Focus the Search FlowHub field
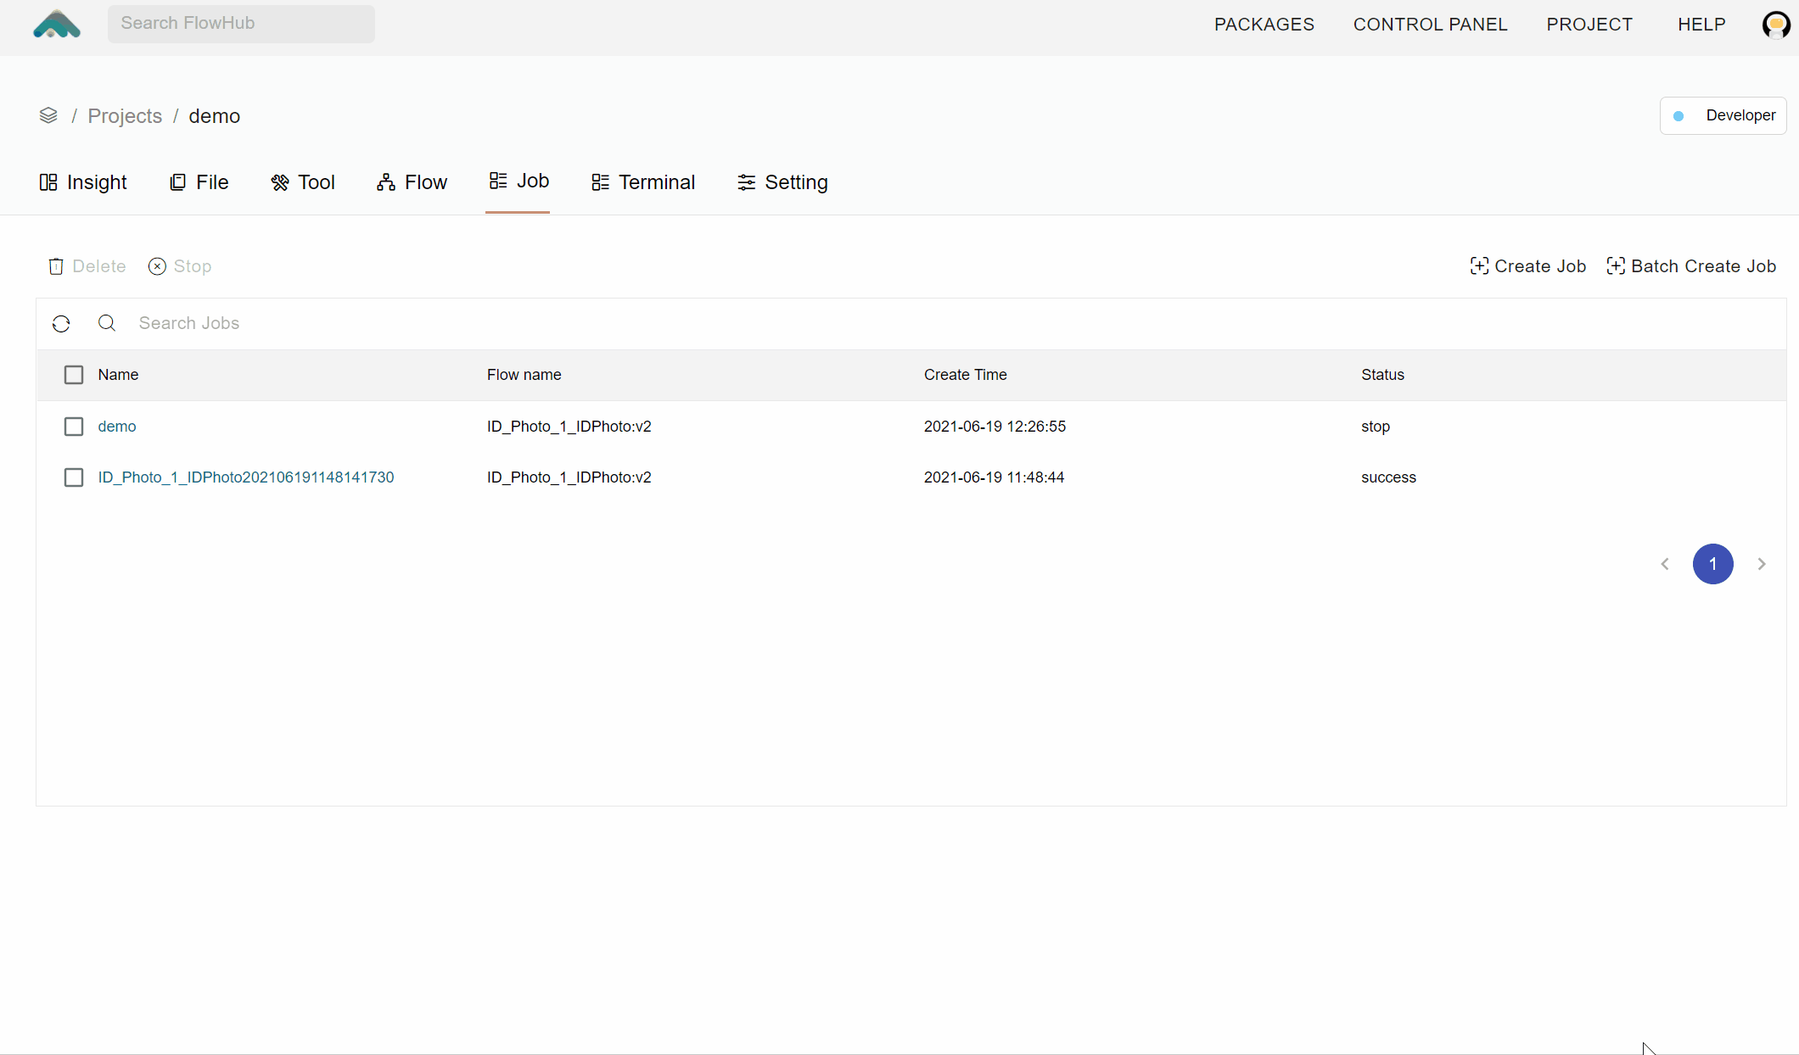The image size is (1799, 1055). pyautogui.click(x=241, y=24)
